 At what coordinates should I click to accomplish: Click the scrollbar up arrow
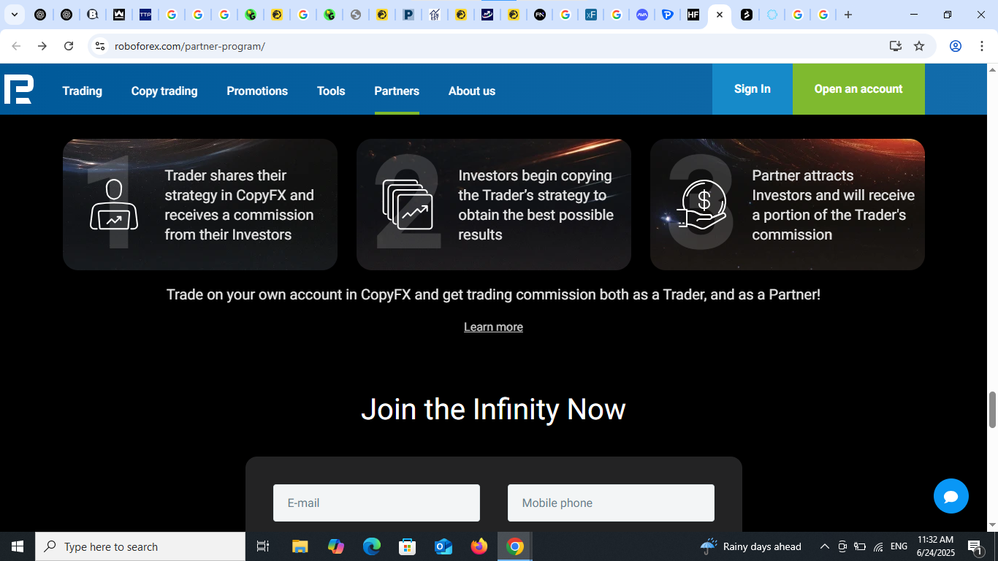[992, 69]
